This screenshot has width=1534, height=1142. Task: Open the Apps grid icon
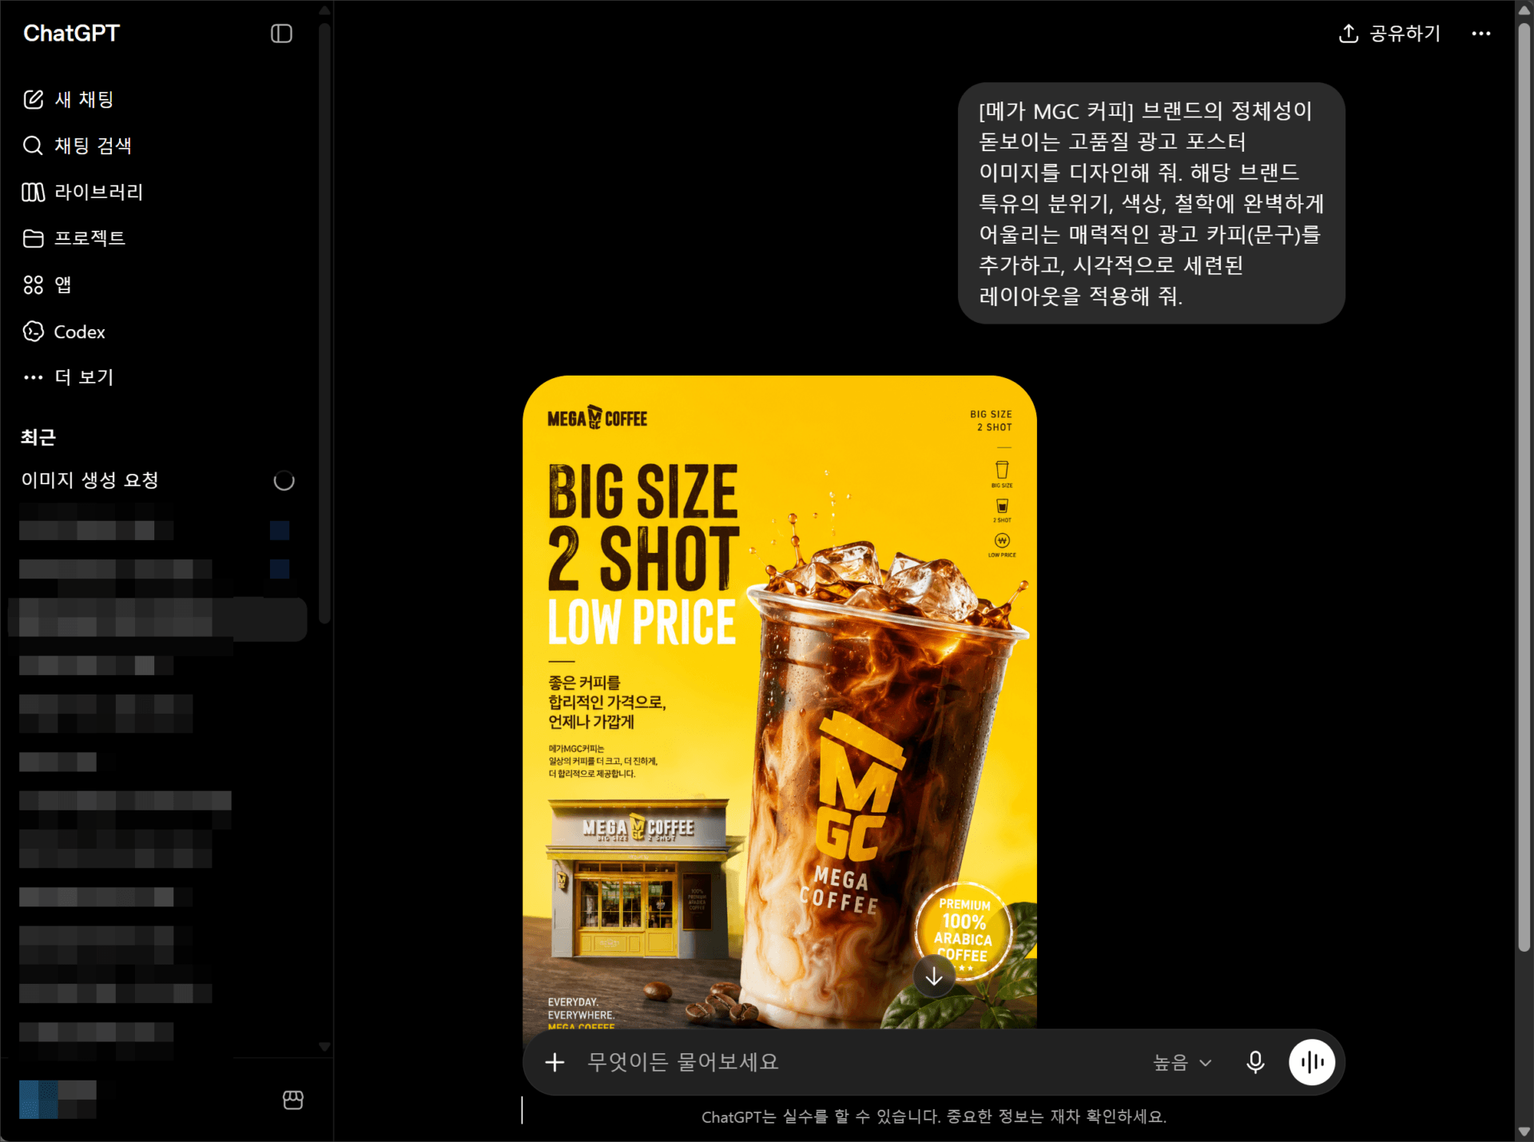(x=33, y=285)
